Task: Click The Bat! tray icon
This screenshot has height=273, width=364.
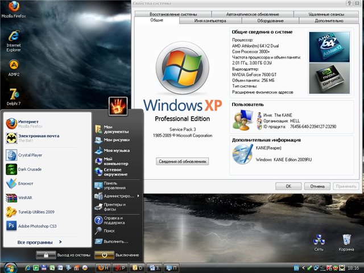Action: tap(342, 268)
